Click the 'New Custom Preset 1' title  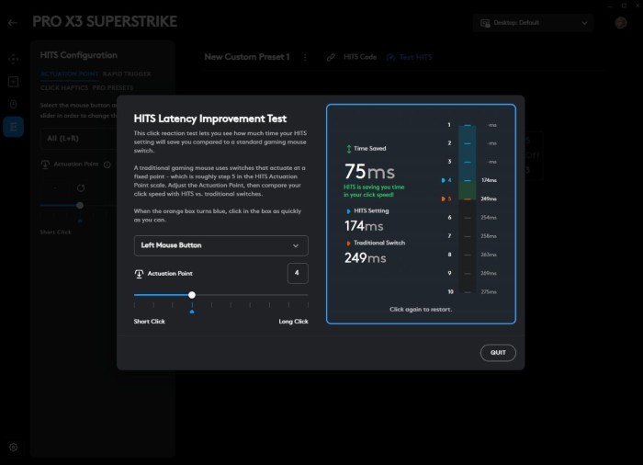[x=247, y=57]
